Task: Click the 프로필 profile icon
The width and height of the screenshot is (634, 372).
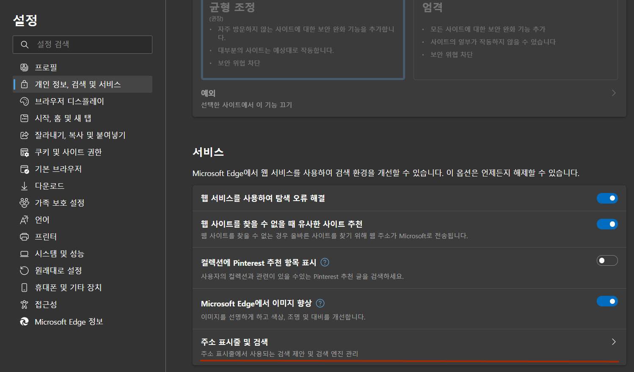Action: (25, 67)
